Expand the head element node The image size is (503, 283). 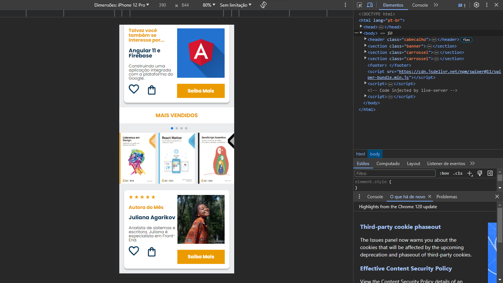(361, 27)
